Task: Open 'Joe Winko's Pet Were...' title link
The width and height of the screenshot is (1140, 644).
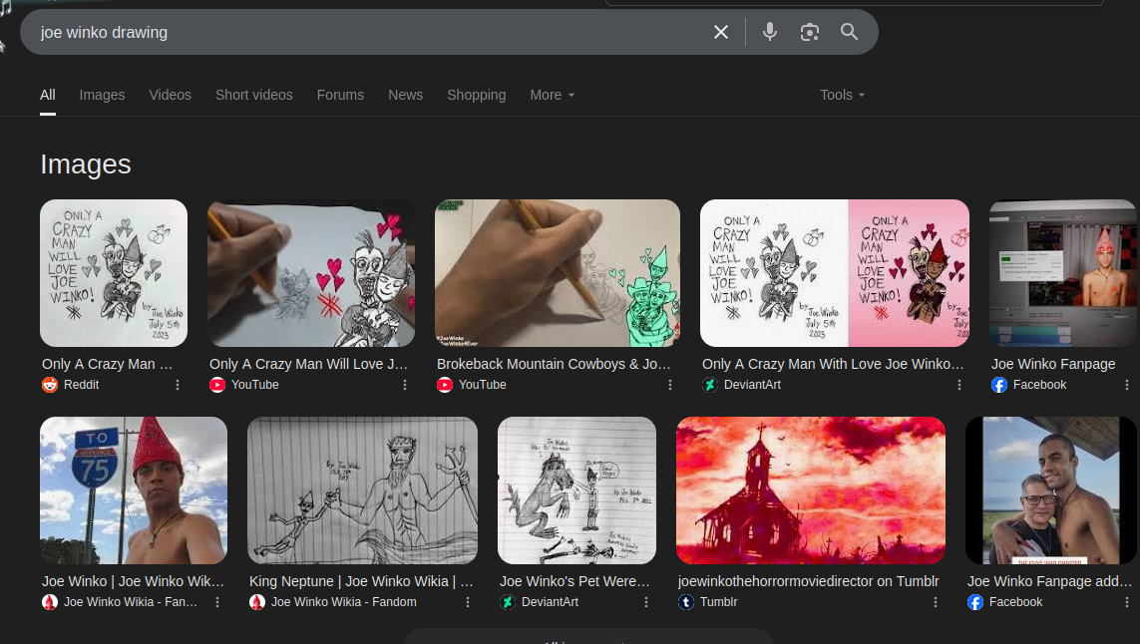Action: (x=574, y=581)
